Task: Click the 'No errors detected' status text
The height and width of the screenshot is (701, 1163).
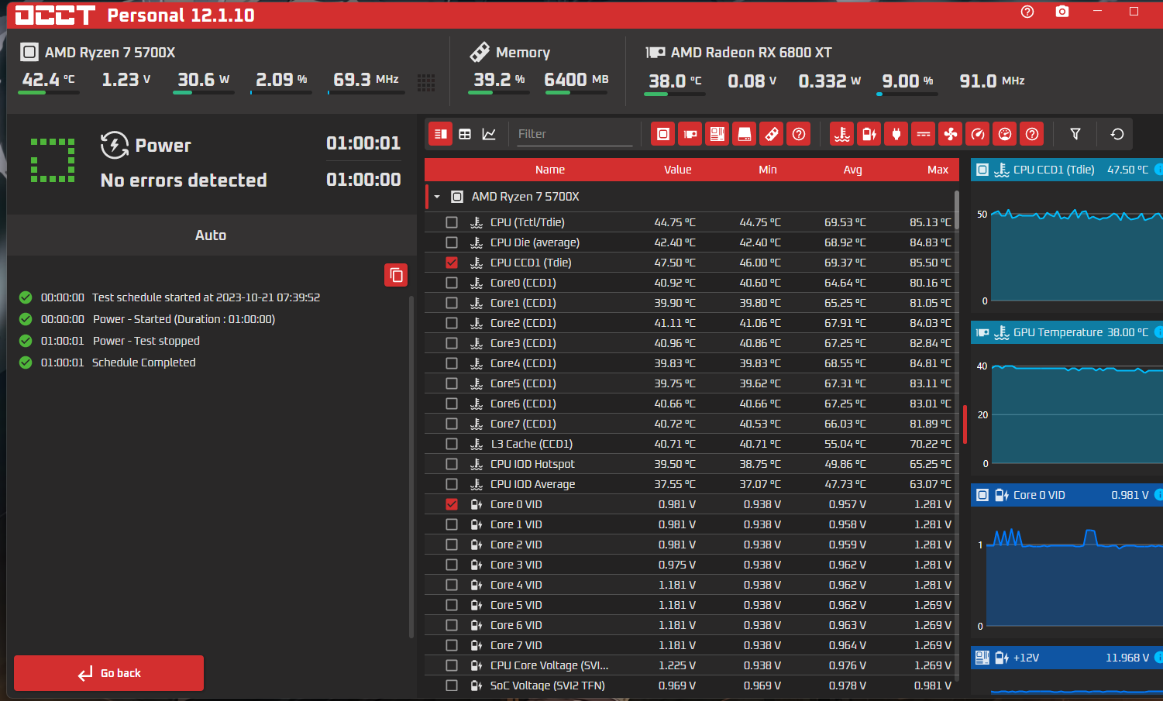Action: tap(184, 180)
